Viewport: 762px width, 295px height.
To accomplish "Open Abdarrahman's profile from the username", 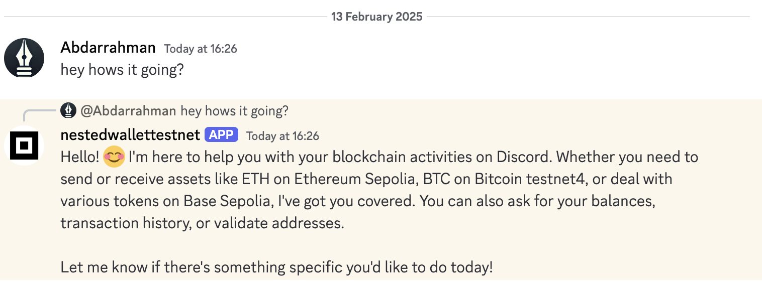I will pyautogui.click(x=108, y=48).
